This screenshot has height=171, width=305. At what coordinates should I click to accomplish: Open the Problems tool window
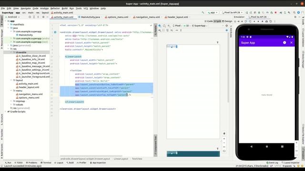click(x=31, y=162)
